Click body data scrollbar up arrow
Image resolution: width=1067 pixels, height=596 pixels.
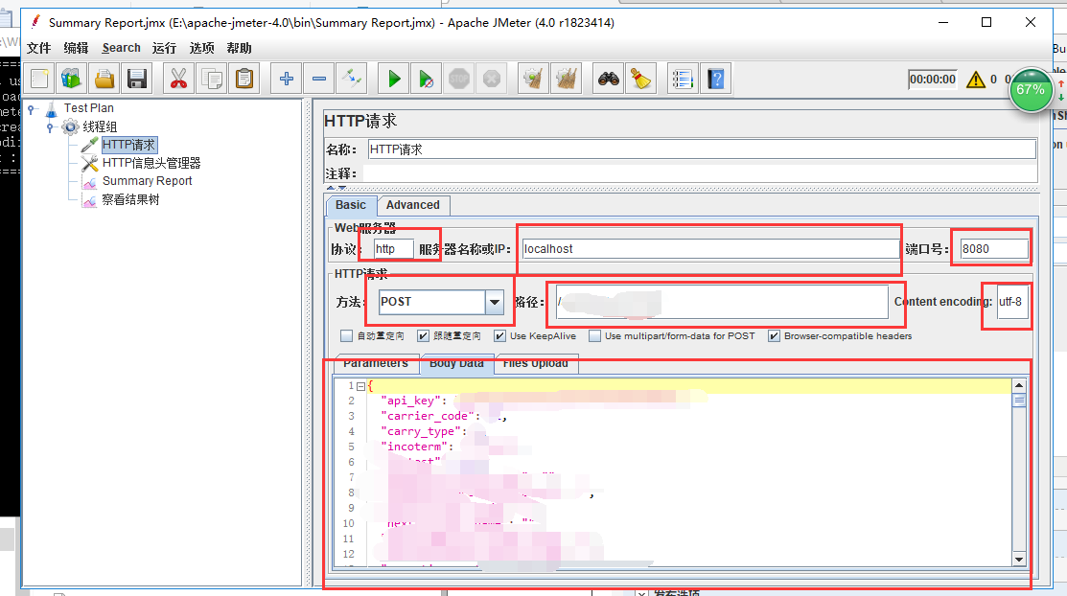click(x=1019, y=386)
